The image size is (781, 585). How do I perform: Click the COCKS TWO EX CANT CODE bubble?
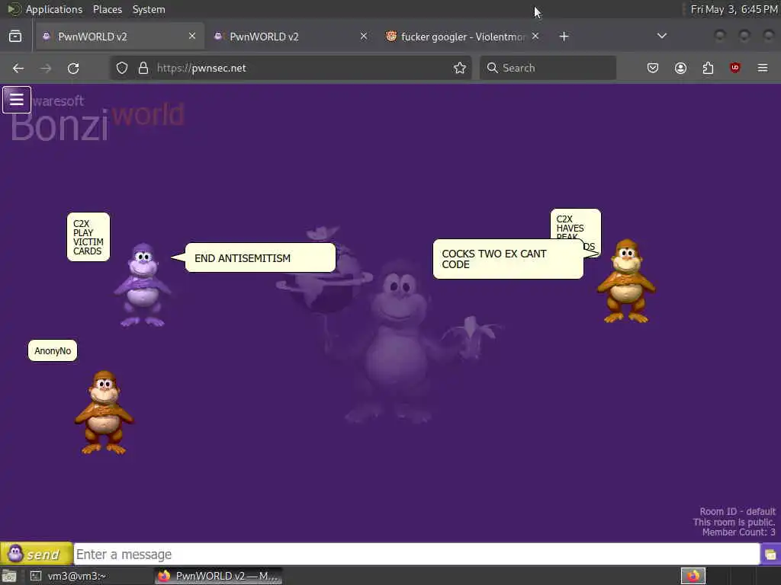pyautogui.click(x=508, y=259)
